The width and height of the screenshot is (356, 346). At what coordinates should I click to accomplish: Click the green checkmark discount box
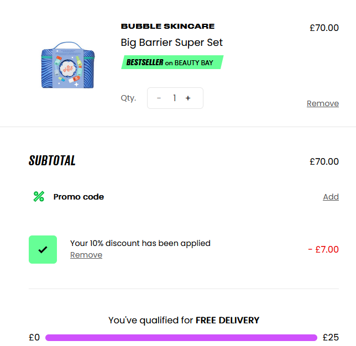pos(43,249)
